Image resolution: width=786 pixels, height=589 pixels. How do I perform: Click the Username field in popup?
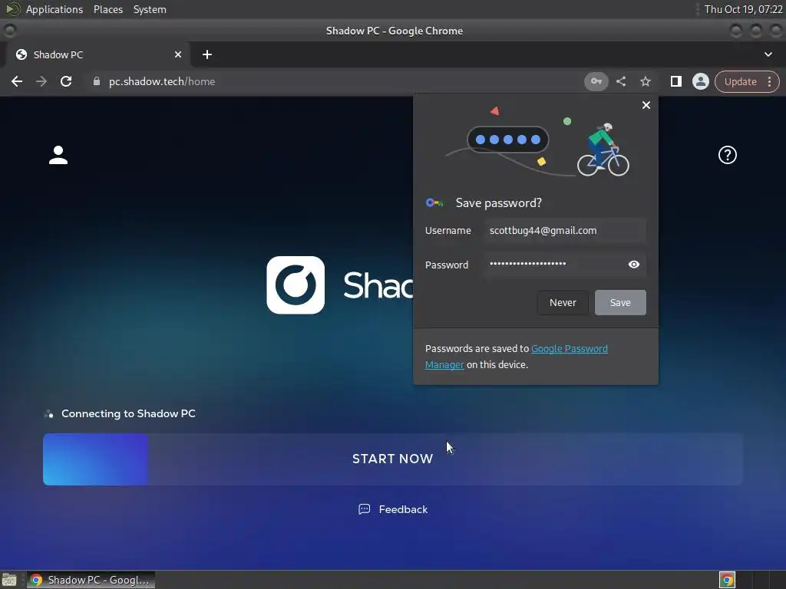tap(565, 231)
